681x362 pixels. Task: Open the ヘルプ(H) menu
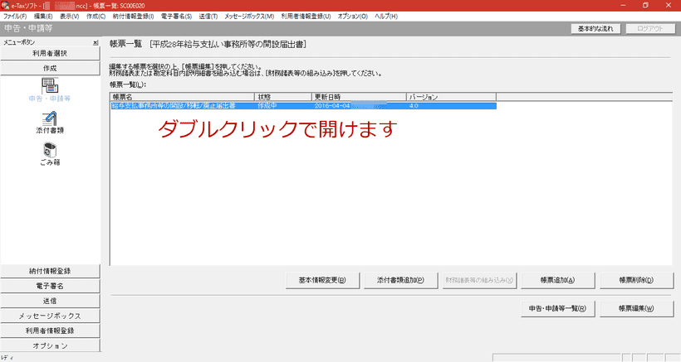pos(386,17)
